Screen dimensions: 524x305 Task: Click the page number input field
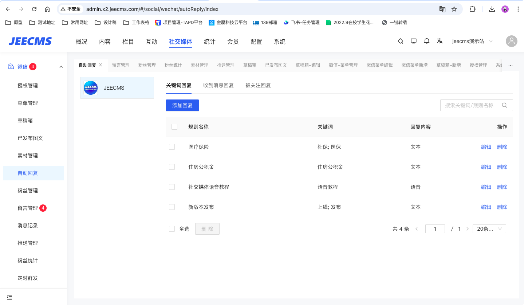coord(435,229)
